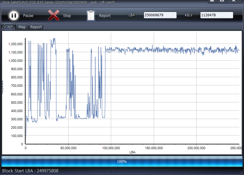
Task: Maximize the disk scan window
Action: click(x=222, y=1)
